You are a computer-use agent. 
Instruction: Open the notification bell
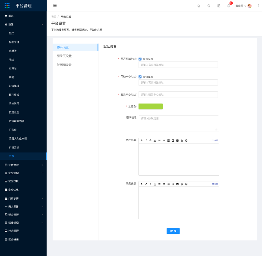pos(229,6)
